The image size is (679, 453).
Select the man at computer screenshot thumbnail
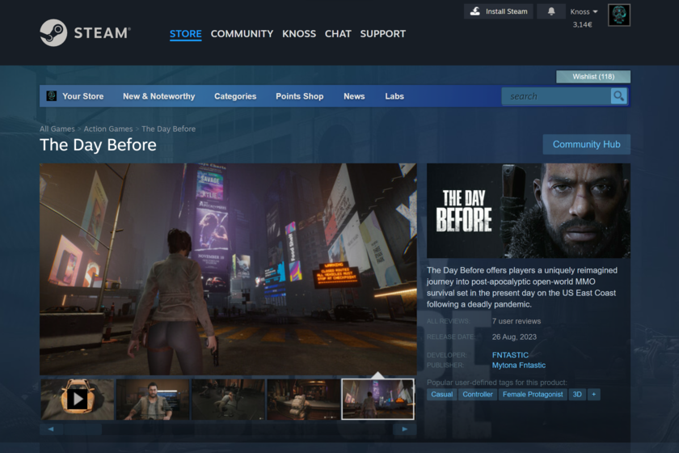tap(153, 399)
